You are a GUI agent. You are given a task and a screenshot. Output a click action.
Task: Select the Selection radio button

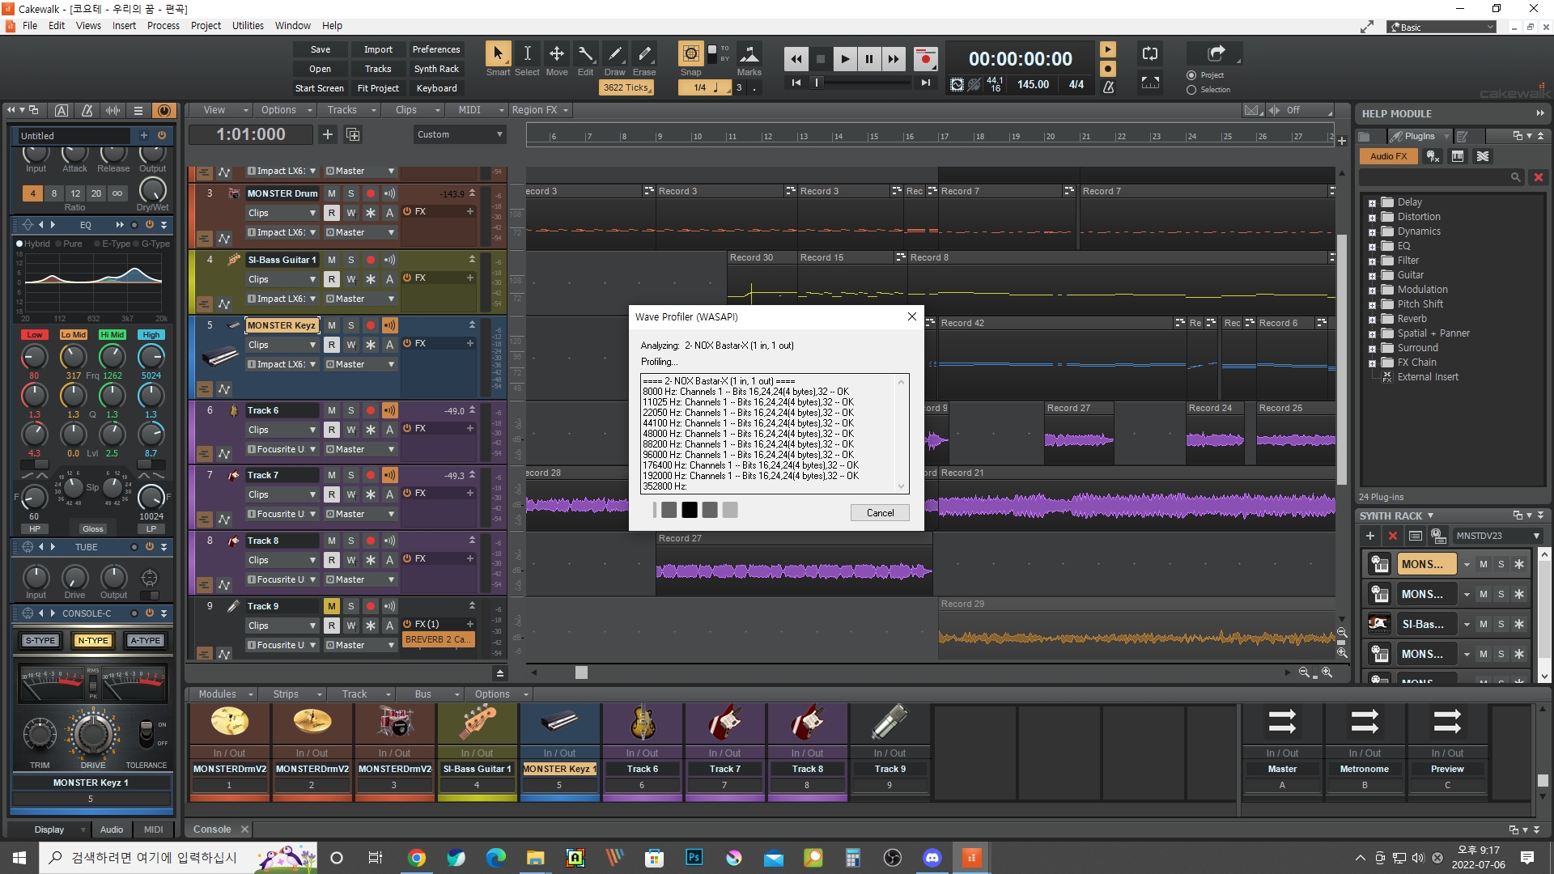pos(1191,90)
